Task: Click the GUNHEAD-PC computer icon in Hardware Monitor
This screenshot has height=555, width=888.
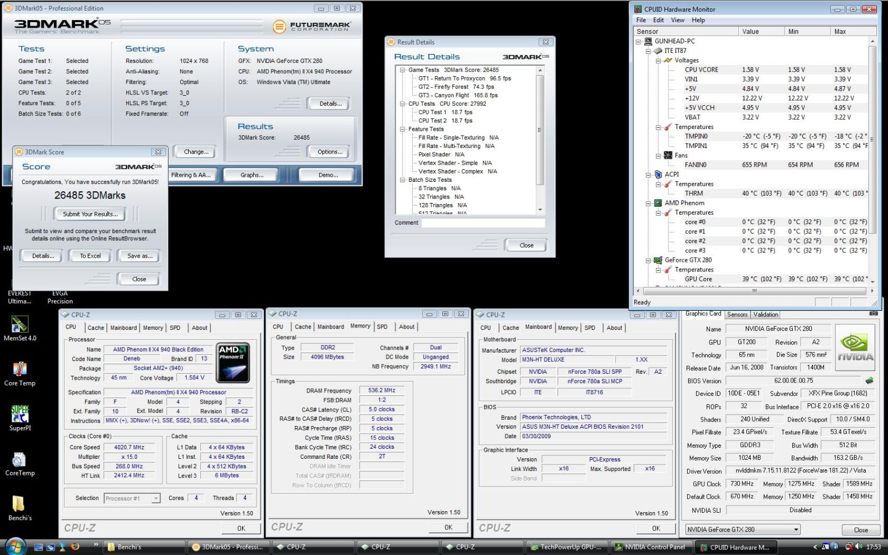Action: (648, 41)
